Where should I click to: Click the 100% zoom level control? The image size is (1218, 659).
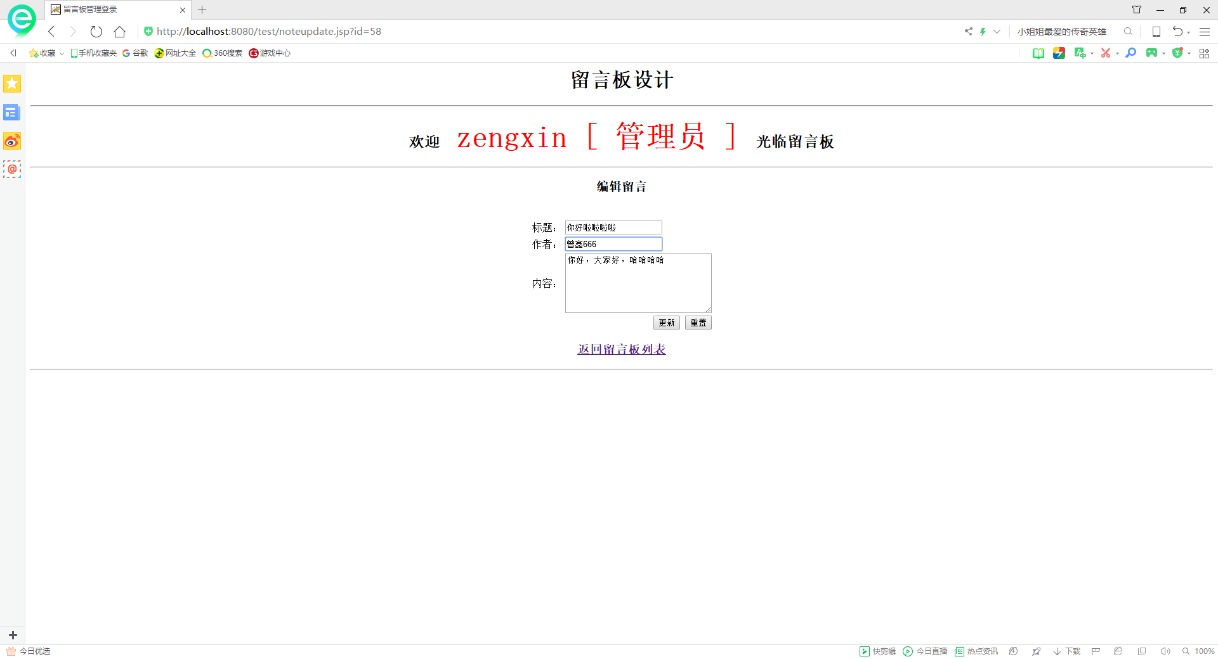1199,651
